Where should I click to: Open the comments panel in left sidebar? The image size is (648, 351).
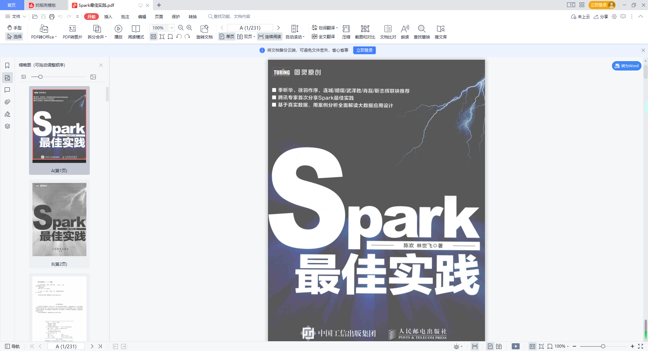(x=7, y=90)
